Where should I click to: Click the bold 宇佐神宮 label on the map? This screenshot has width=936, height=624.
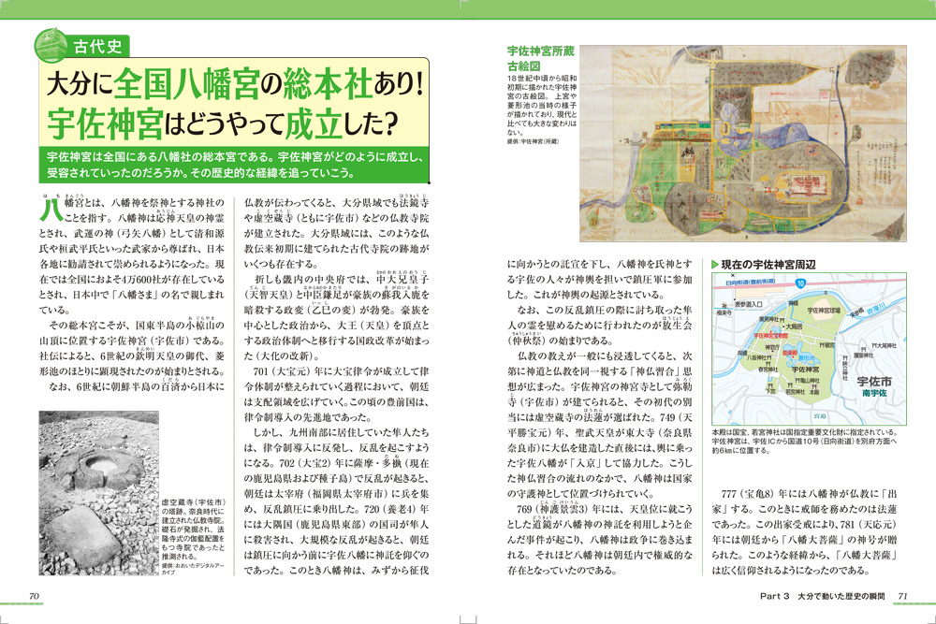pyautogui.click(x=805, y=370)
